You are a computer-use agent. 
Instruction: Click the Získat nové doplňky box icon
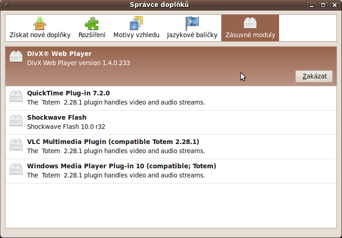(39, 23)
